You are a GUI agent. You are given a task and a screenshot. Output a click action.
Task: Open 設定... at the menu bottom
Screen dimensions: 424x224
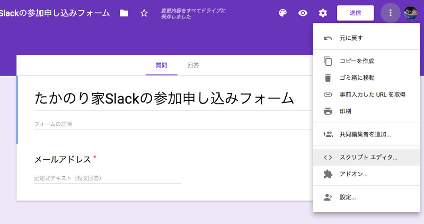coord(366,197)
